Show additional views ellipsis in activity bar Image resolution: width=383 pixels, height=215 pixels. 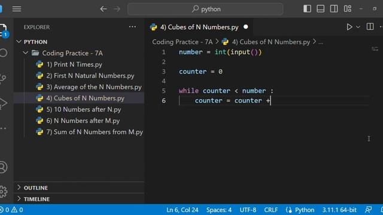coord(3,128)
